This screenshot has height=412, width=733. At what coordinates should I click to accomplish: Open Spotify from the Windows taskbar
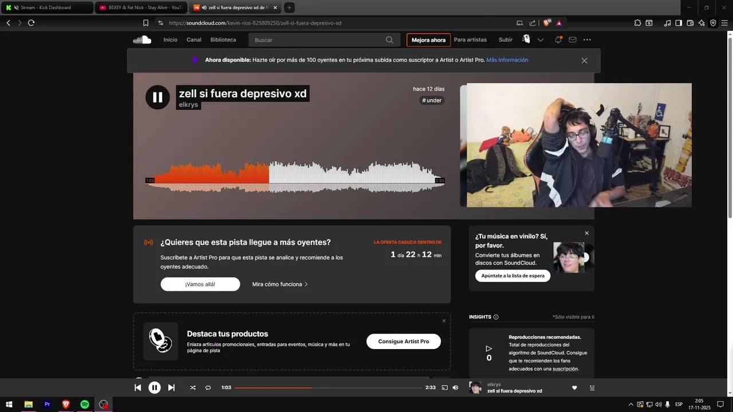[x=85, y=404]
